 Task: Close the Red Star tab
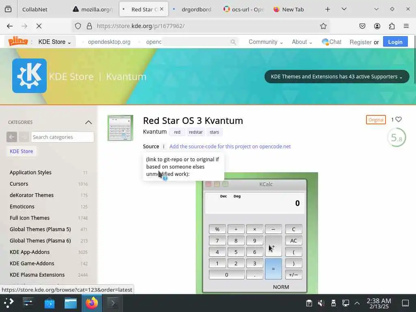pyautogui.click(x=162, y=9)
